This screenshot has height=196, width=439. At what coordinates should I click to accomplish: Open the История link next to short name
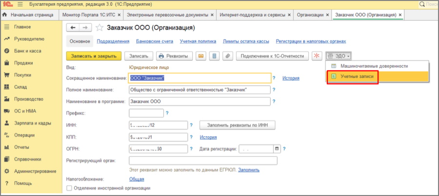click(291, 78)
